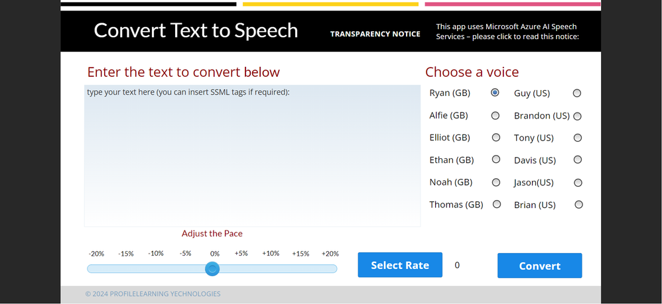Choose the Noah (GB) voice
Image resolution: width=662 pixels, height=304 pixels.
[x=496, y=182]
